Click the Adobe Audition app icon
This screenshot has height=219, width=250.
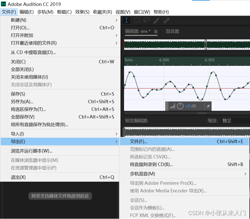click(x=3, y=4)
